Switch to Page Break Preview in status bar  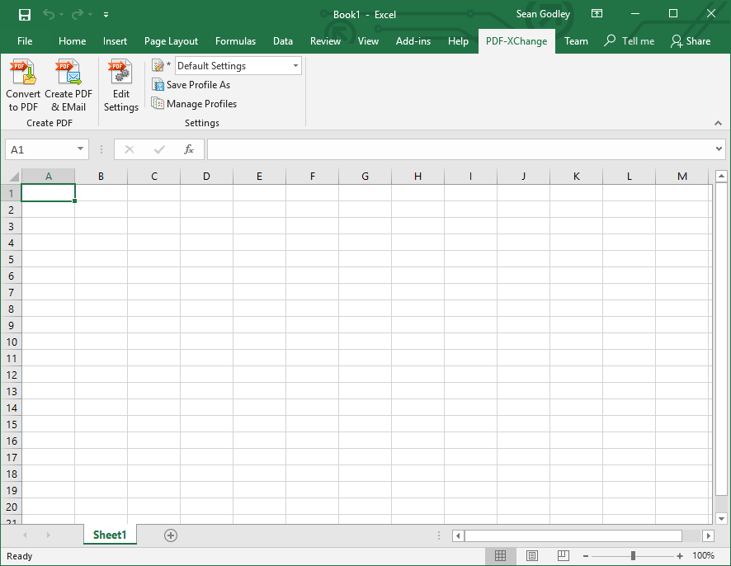pos(564,556)
